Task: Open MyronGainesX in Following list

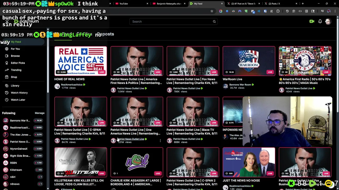Action: coord(23,149)
